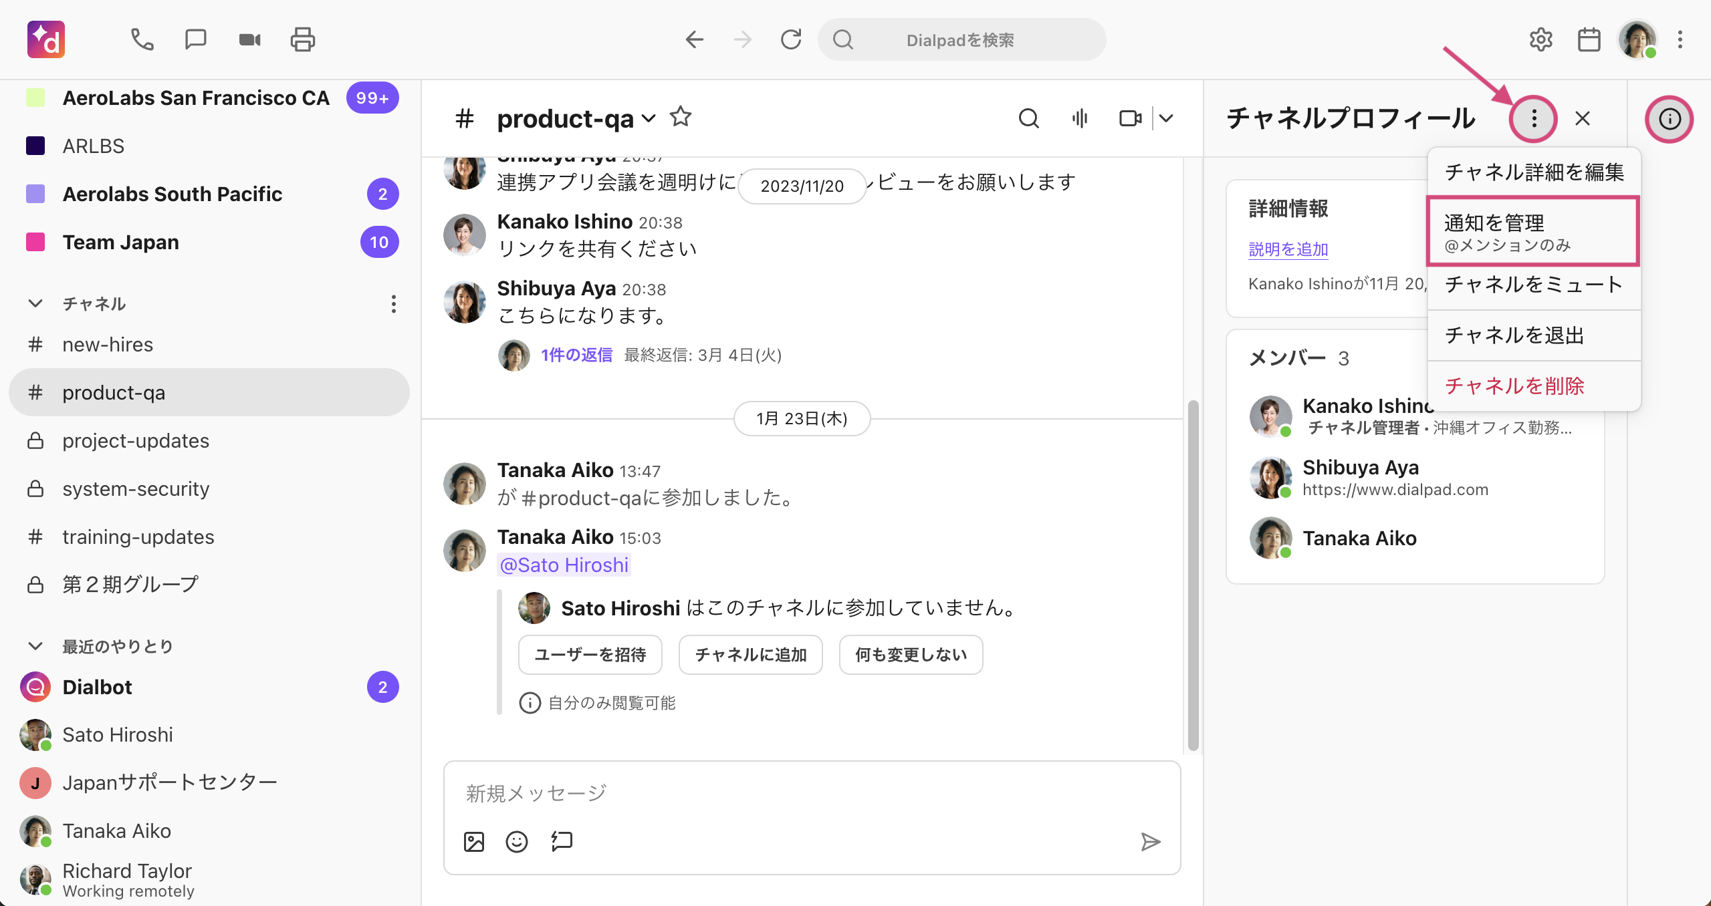1711x906 pixels.
Task: Open the phone dialer icon
Action: (x=142, y=40)
